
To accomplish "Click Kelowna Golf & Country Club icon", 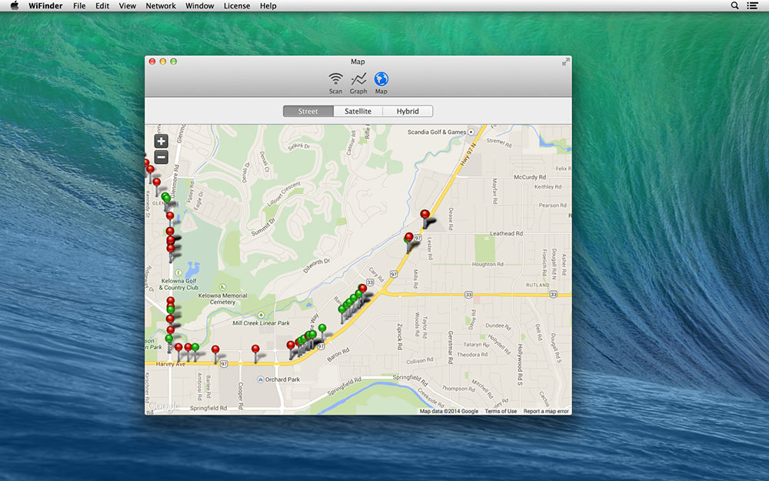I will 179,272.
